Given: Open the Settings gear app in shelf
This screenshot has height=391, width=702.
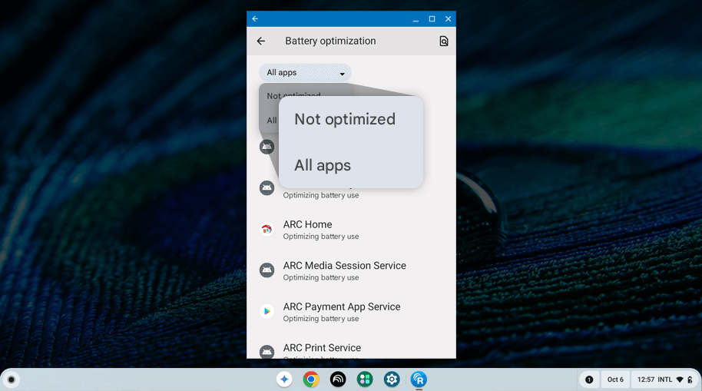Looking at the screenshot, I should 392,379.
